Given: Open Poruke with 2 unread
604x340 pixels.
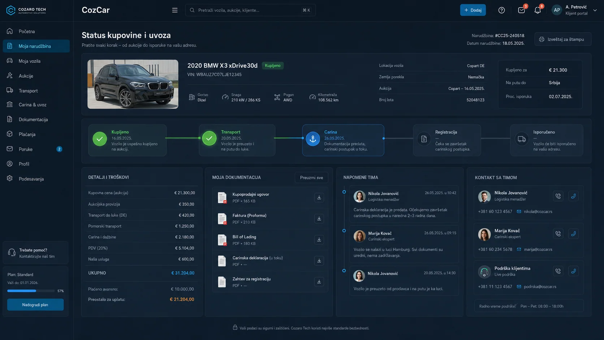Looking at the screenshot, I should click(36, 149).
